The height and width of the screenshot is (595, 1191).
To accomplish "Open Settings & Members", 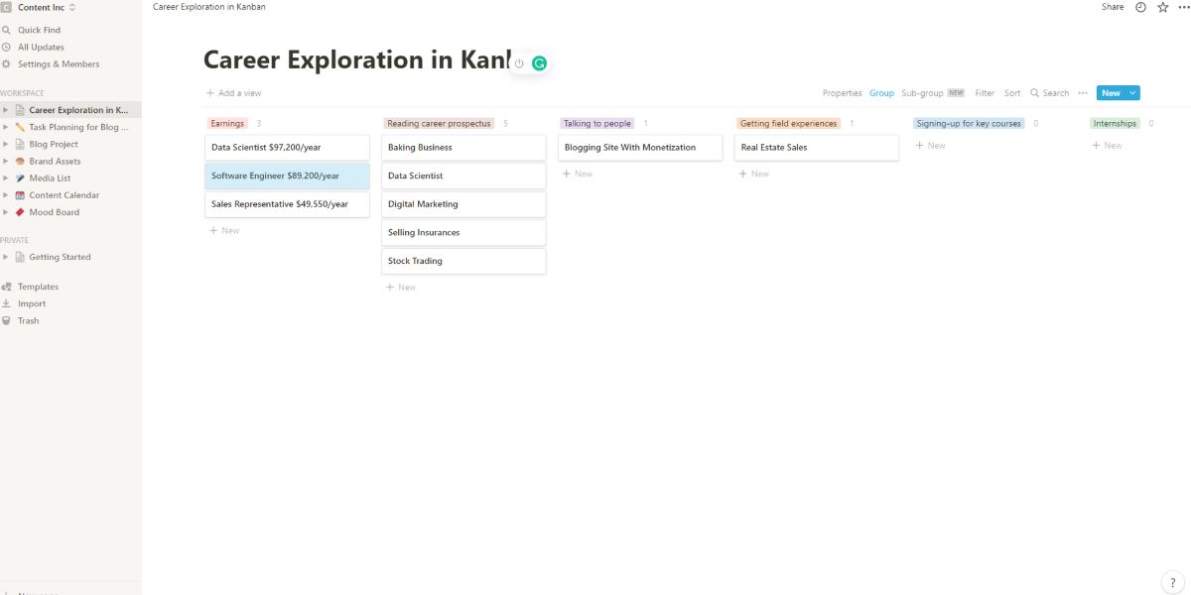I will [x=59, y=63].
